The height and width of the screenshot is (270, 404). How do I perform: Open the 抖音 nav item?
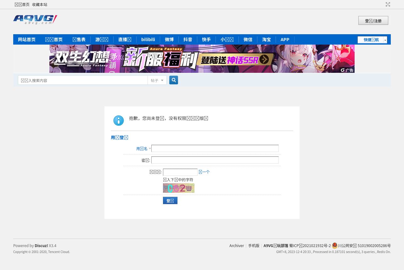(x=188, y=40)
